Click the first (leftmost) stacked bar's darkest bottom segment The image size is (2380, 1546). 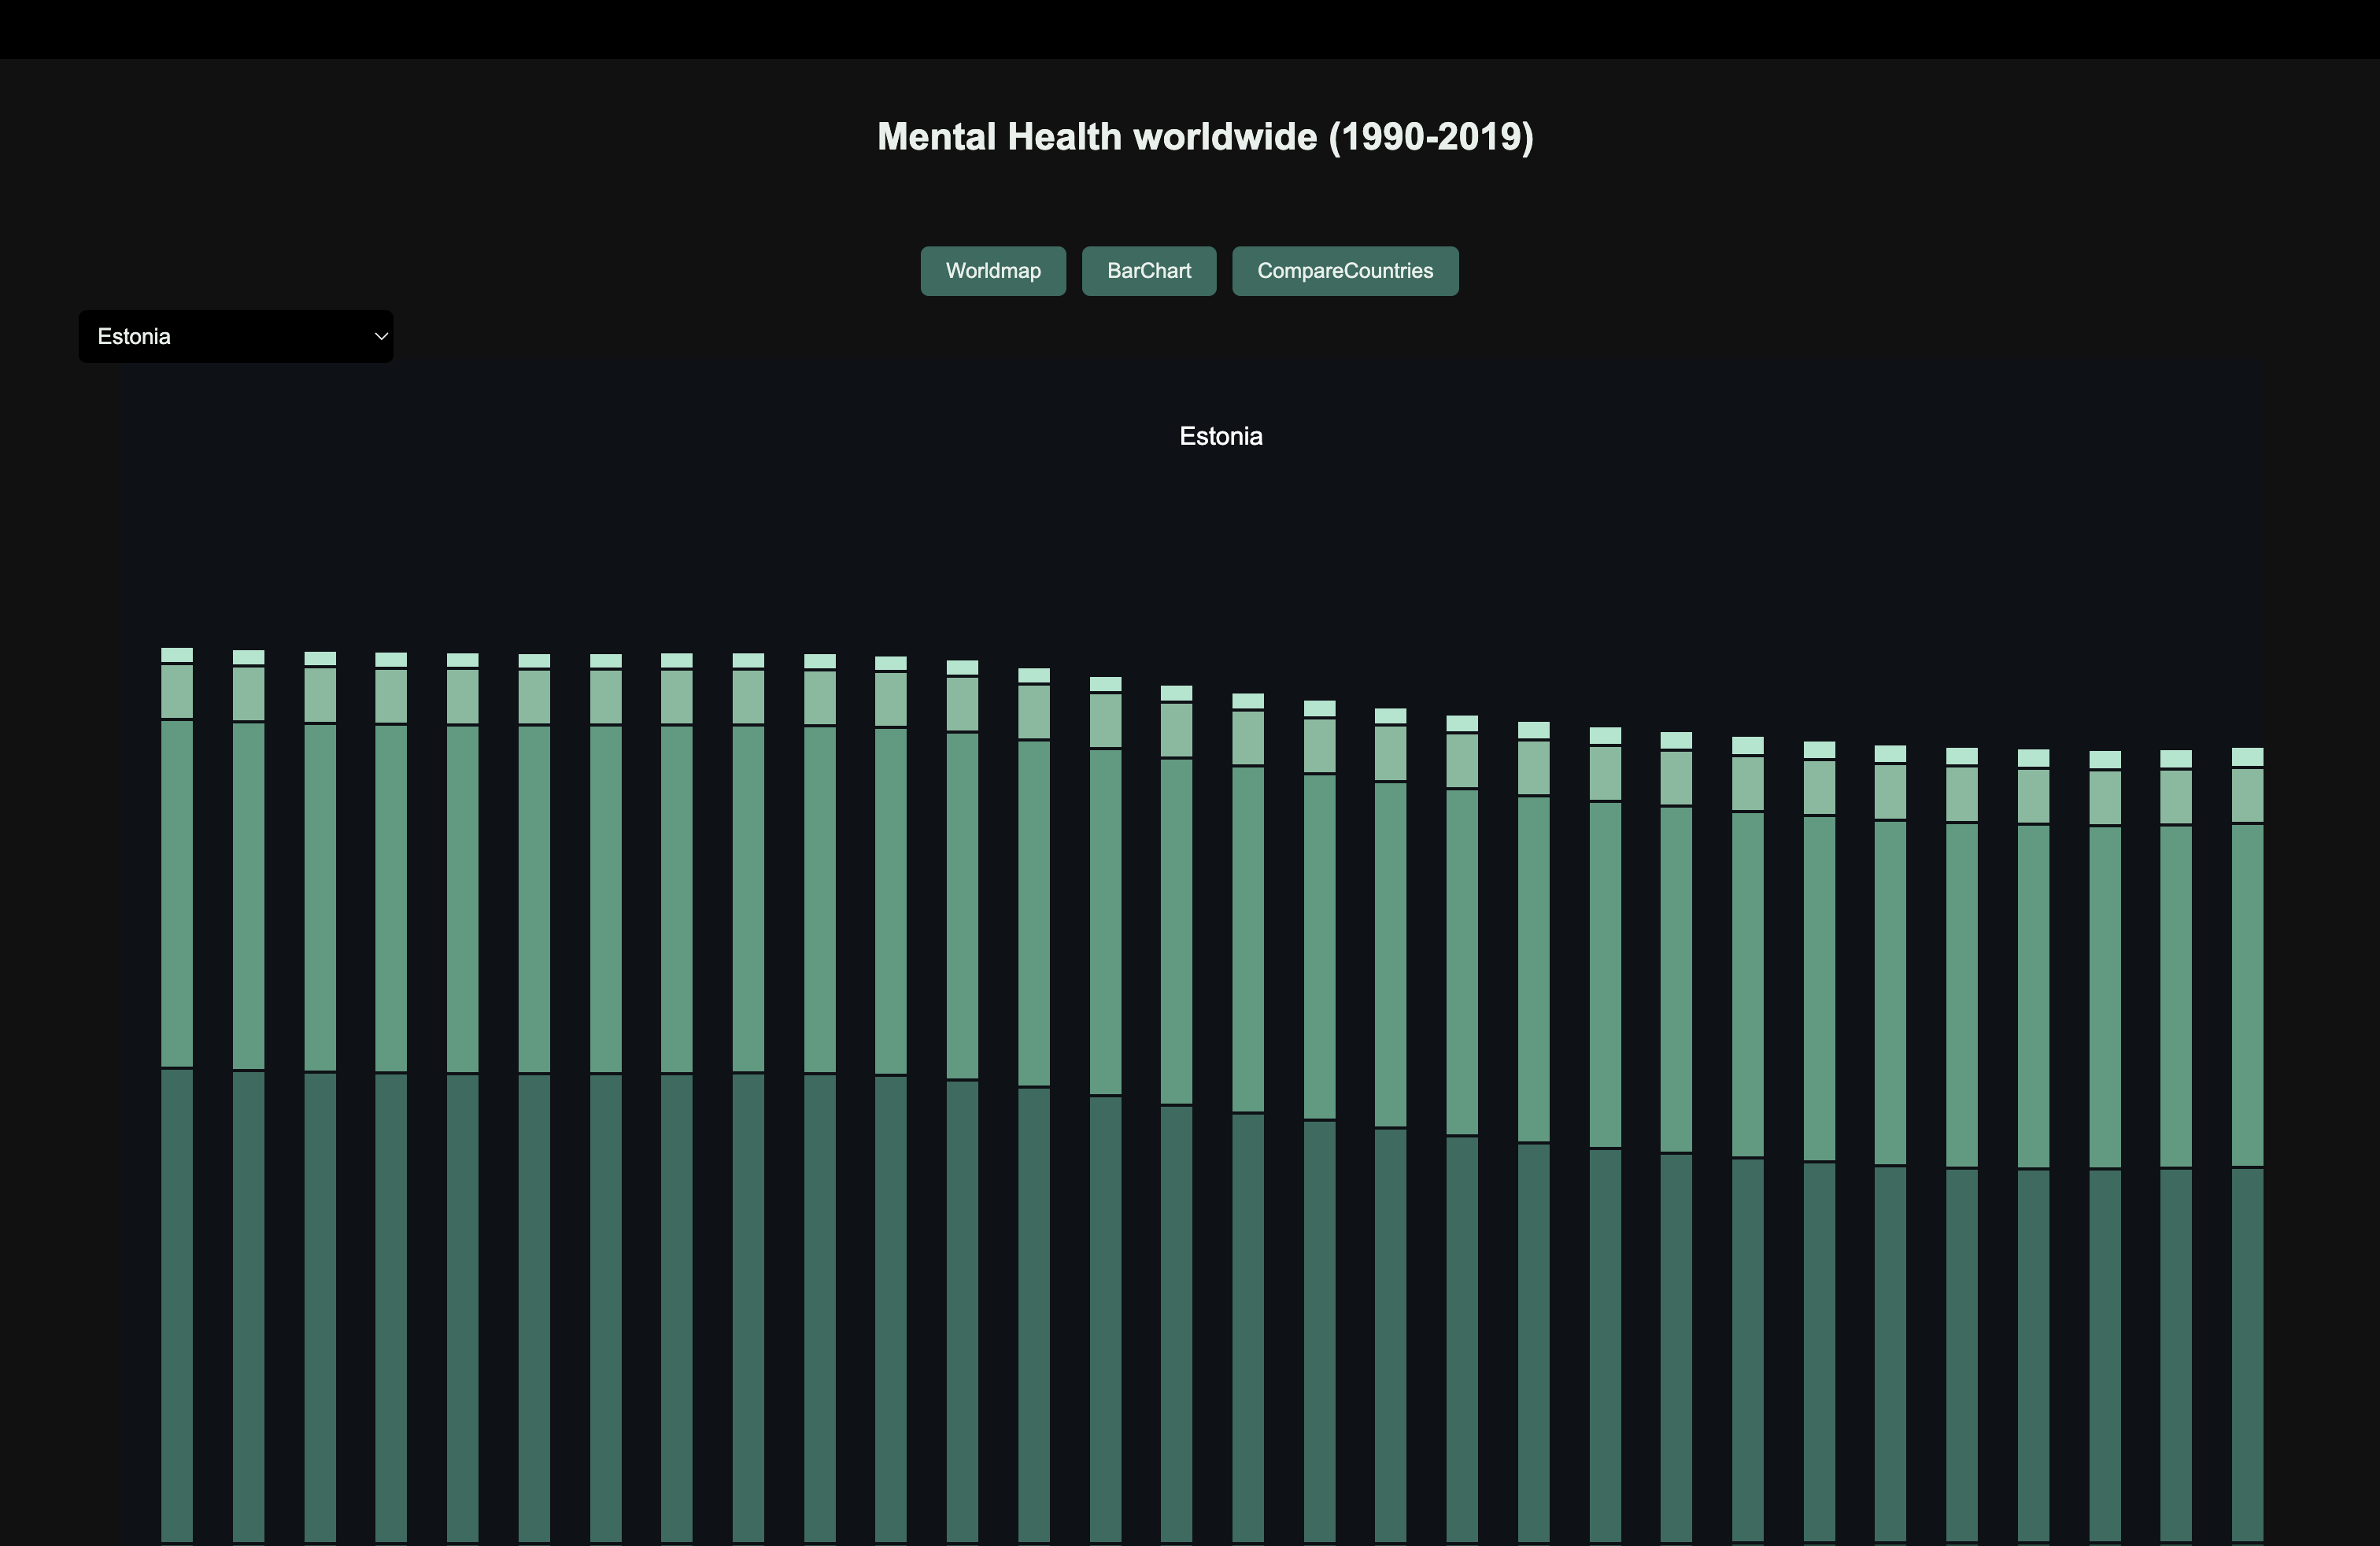point(177,1306)
